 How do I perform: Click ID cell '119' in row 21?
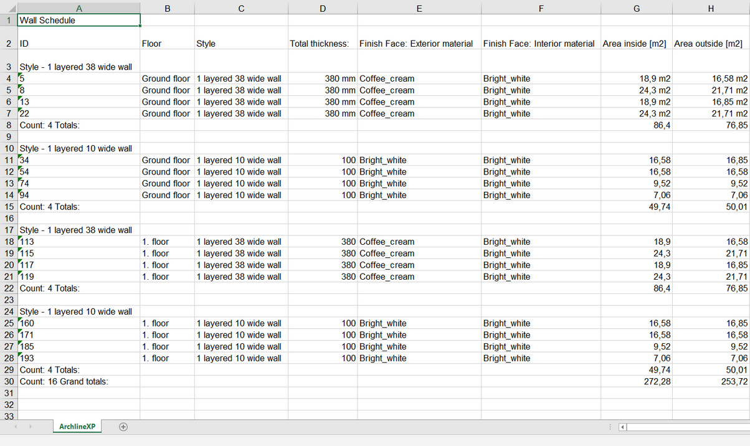[x=78, y=277]
